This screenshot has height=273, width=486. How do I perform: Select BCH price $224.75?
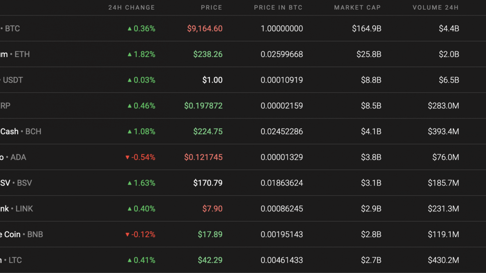pos(208,131)
